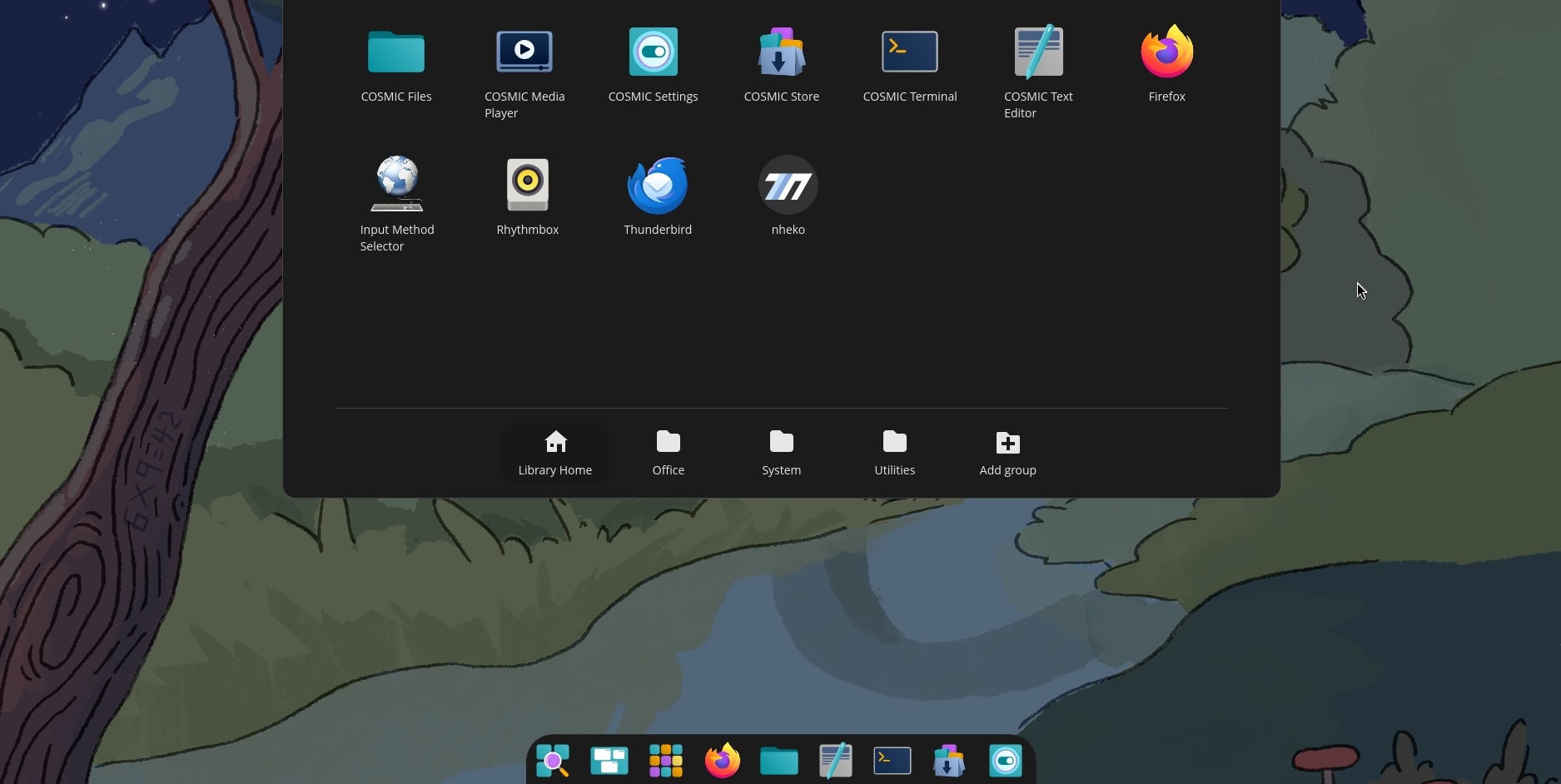Switch to the Office group

tap(669, 454)
